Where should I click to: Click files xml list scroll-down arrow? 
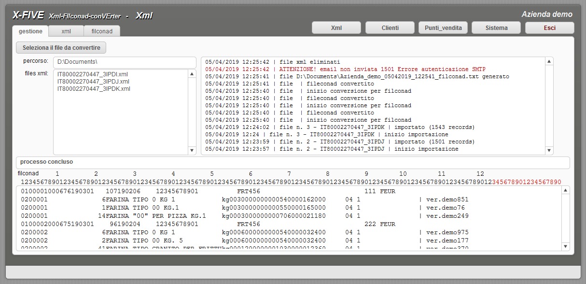pyautogui.click(x=192, y=150)
